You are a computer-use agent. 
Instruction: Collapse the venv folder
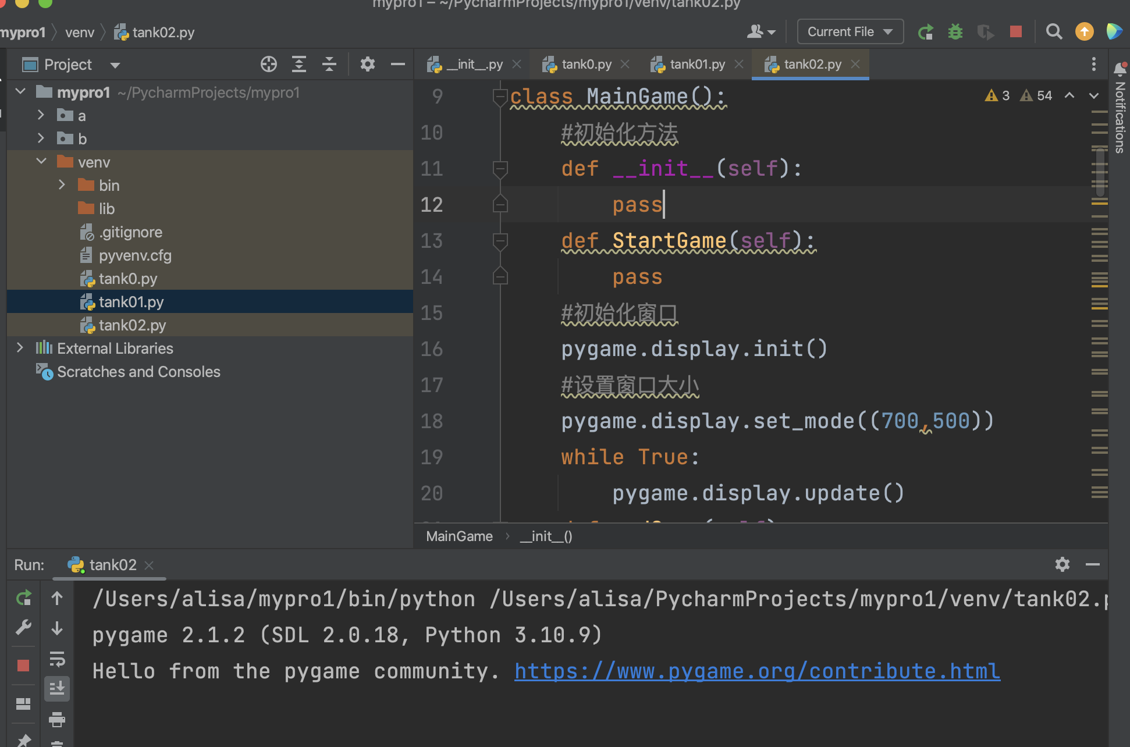(41, 162)
